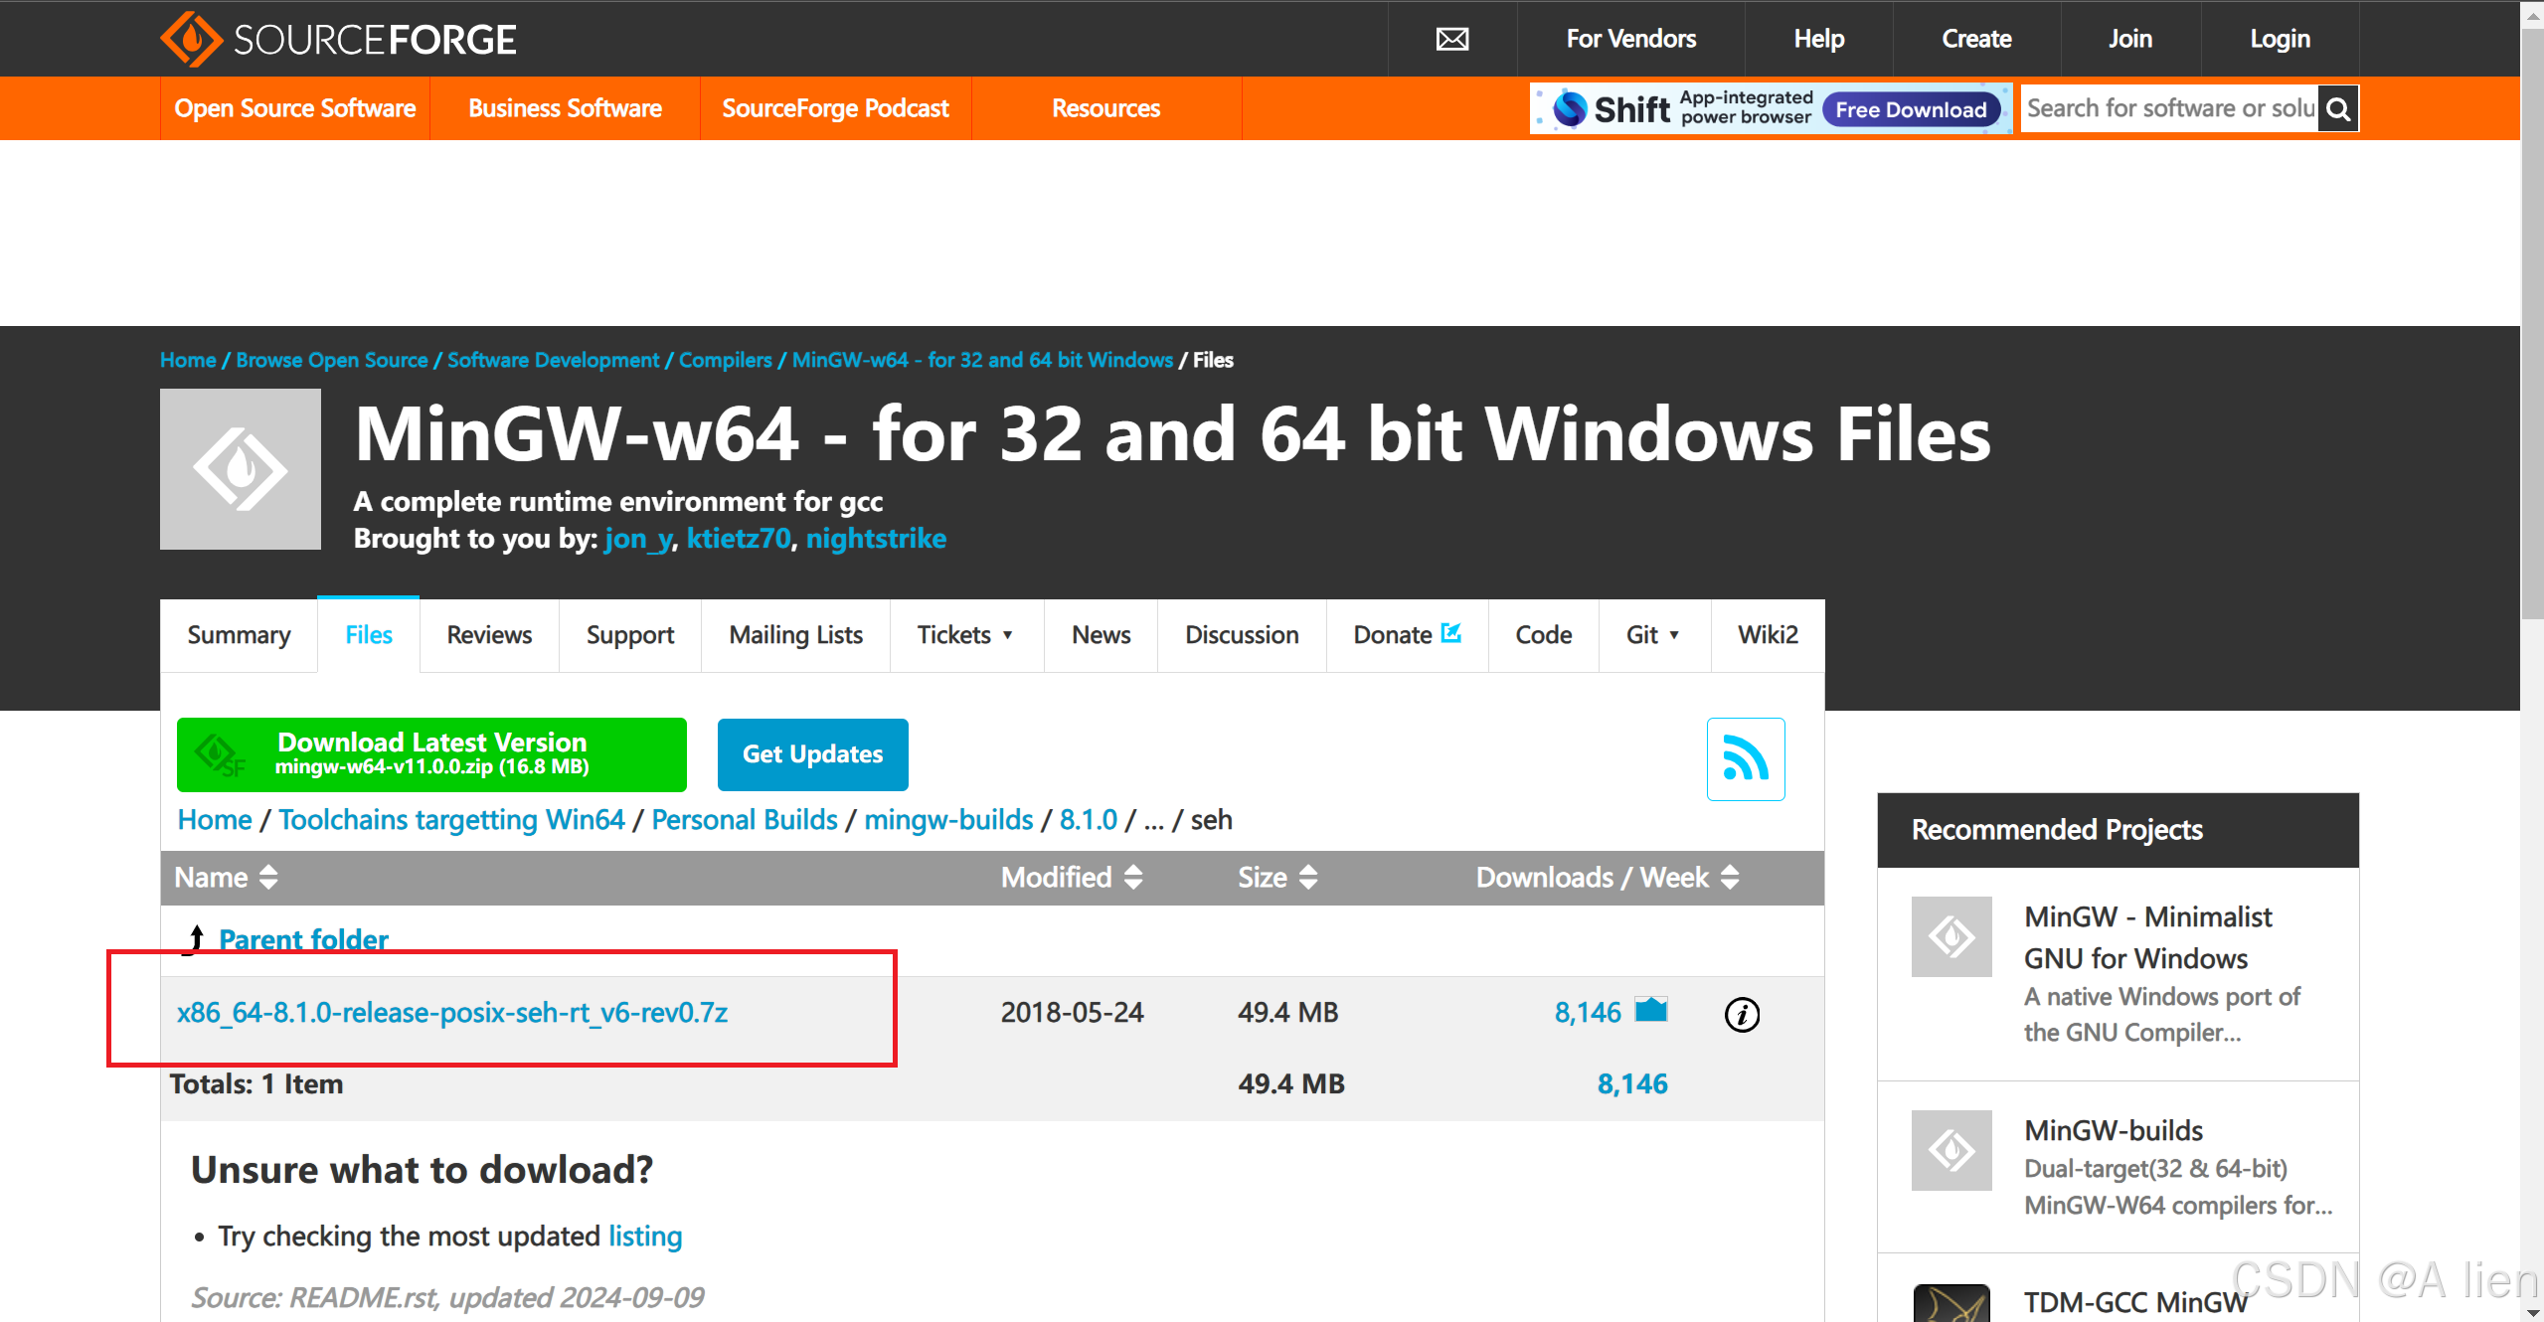
Task: Click the search magnifier icon
Action: tap(2338, 109)
